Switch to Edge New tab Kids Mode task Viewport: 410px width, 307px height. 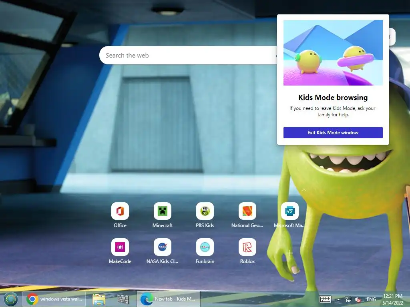(169, 299)
